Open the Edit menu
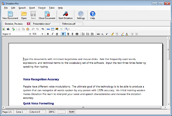This screenshot has height=116, width=172. pyautogui.click(x=13, y=8)
